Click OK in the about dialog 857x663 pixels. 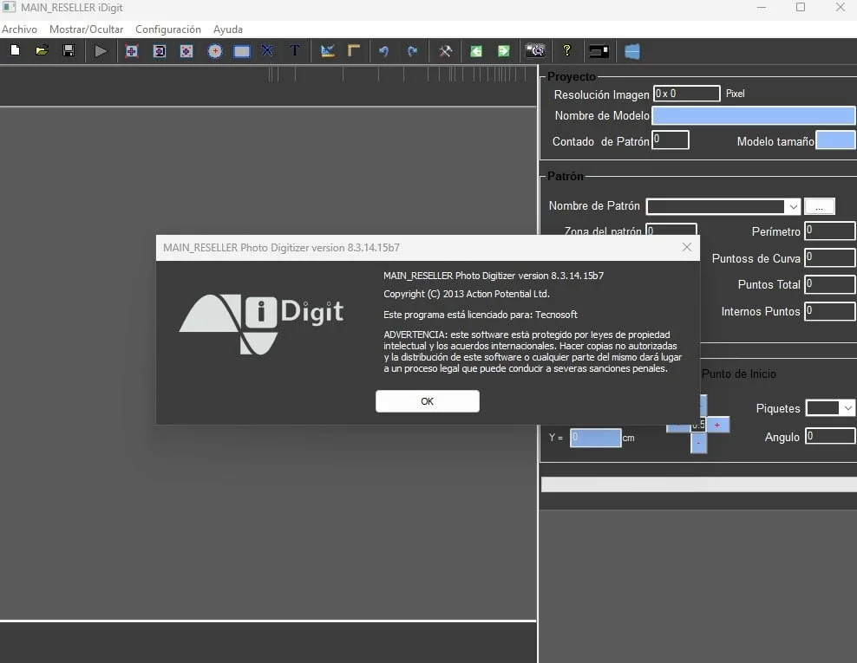pos(428,401)
